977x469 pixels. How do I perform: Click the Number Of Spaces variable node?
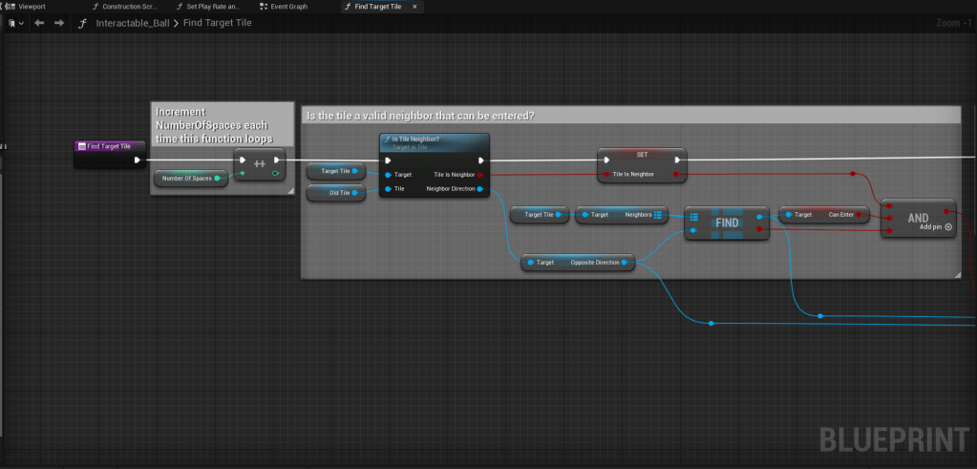coord(191,178)
